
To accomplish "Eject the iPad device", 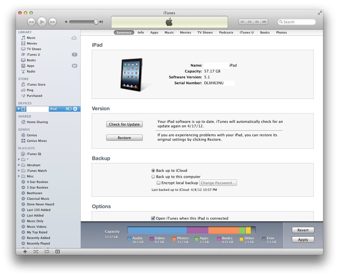I will [x=75, y=109].
